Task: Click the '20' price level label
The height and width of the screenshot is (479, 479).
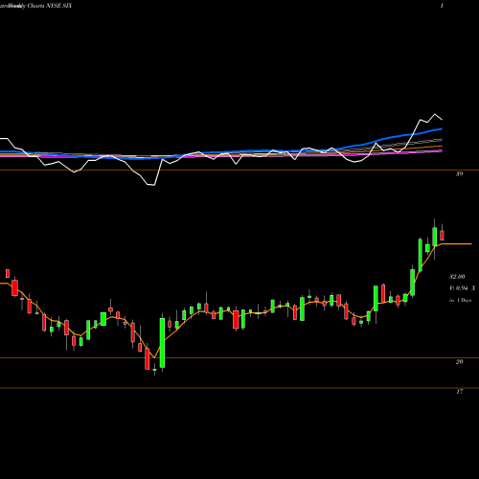Action: 459,362
